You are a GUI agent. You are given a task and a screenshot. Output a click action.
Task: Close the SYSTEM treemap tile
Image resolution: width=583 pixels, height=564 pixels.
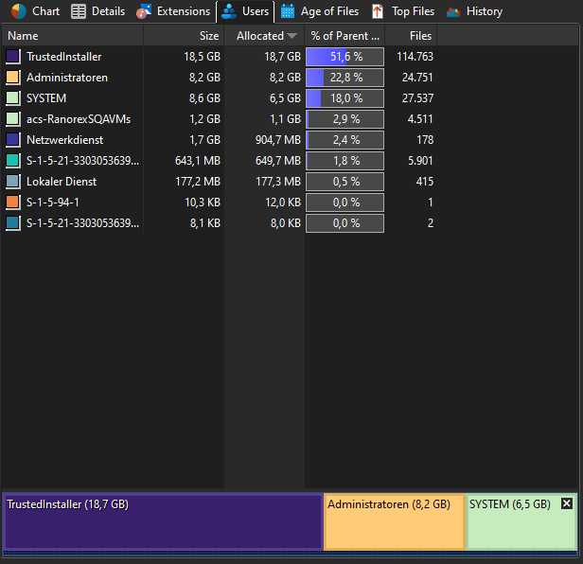[x=567, y=503]
